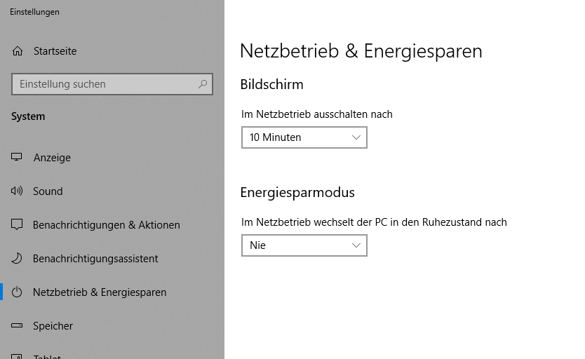Image resolution: width=585 pixels, height=359 pixels.
Task: Click the speaker icon for Sound
Action: point(17,191)
